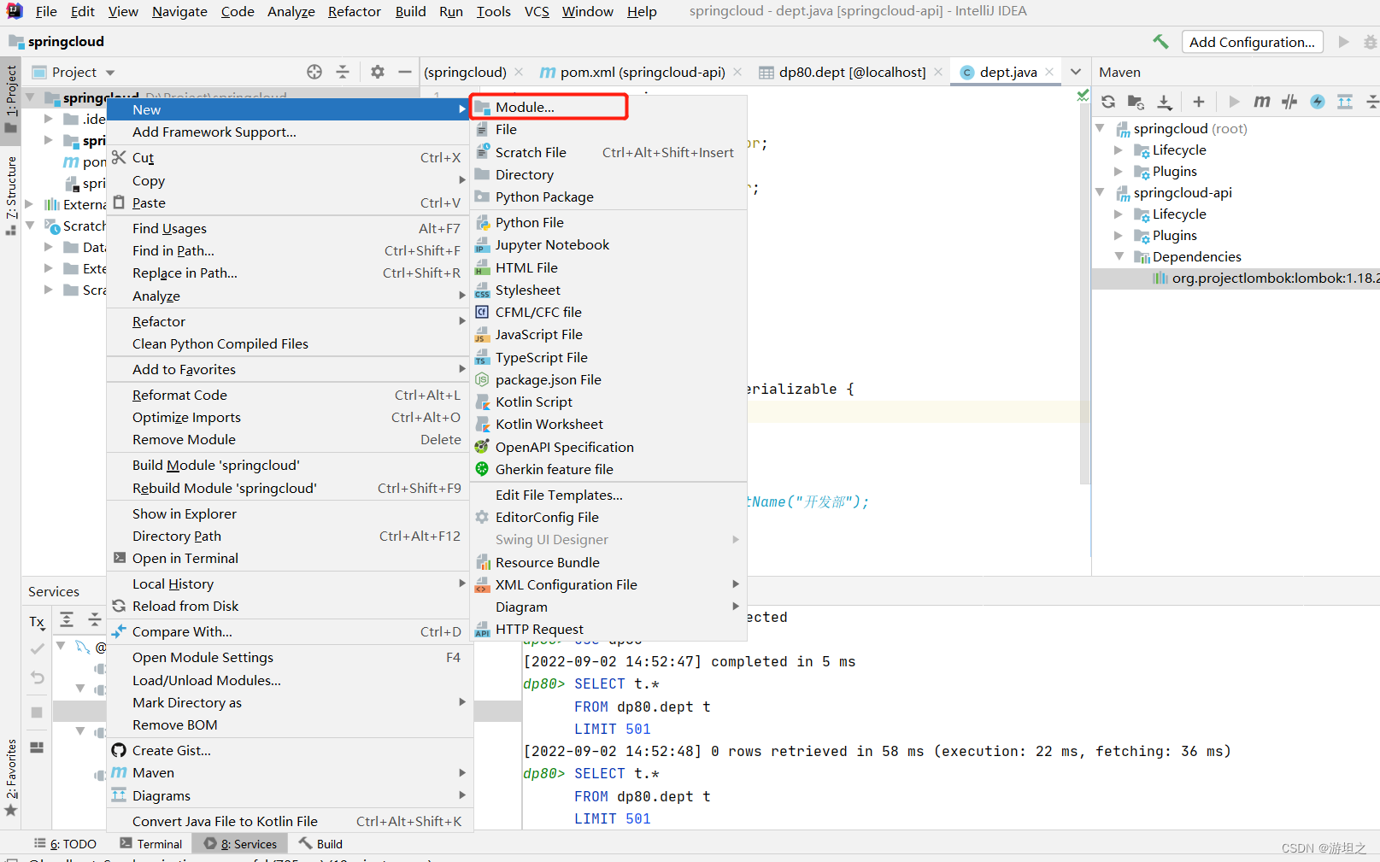Select the lombok dependency in Maven
This screenshot has height=862, width=1380.
(1236, 278)
